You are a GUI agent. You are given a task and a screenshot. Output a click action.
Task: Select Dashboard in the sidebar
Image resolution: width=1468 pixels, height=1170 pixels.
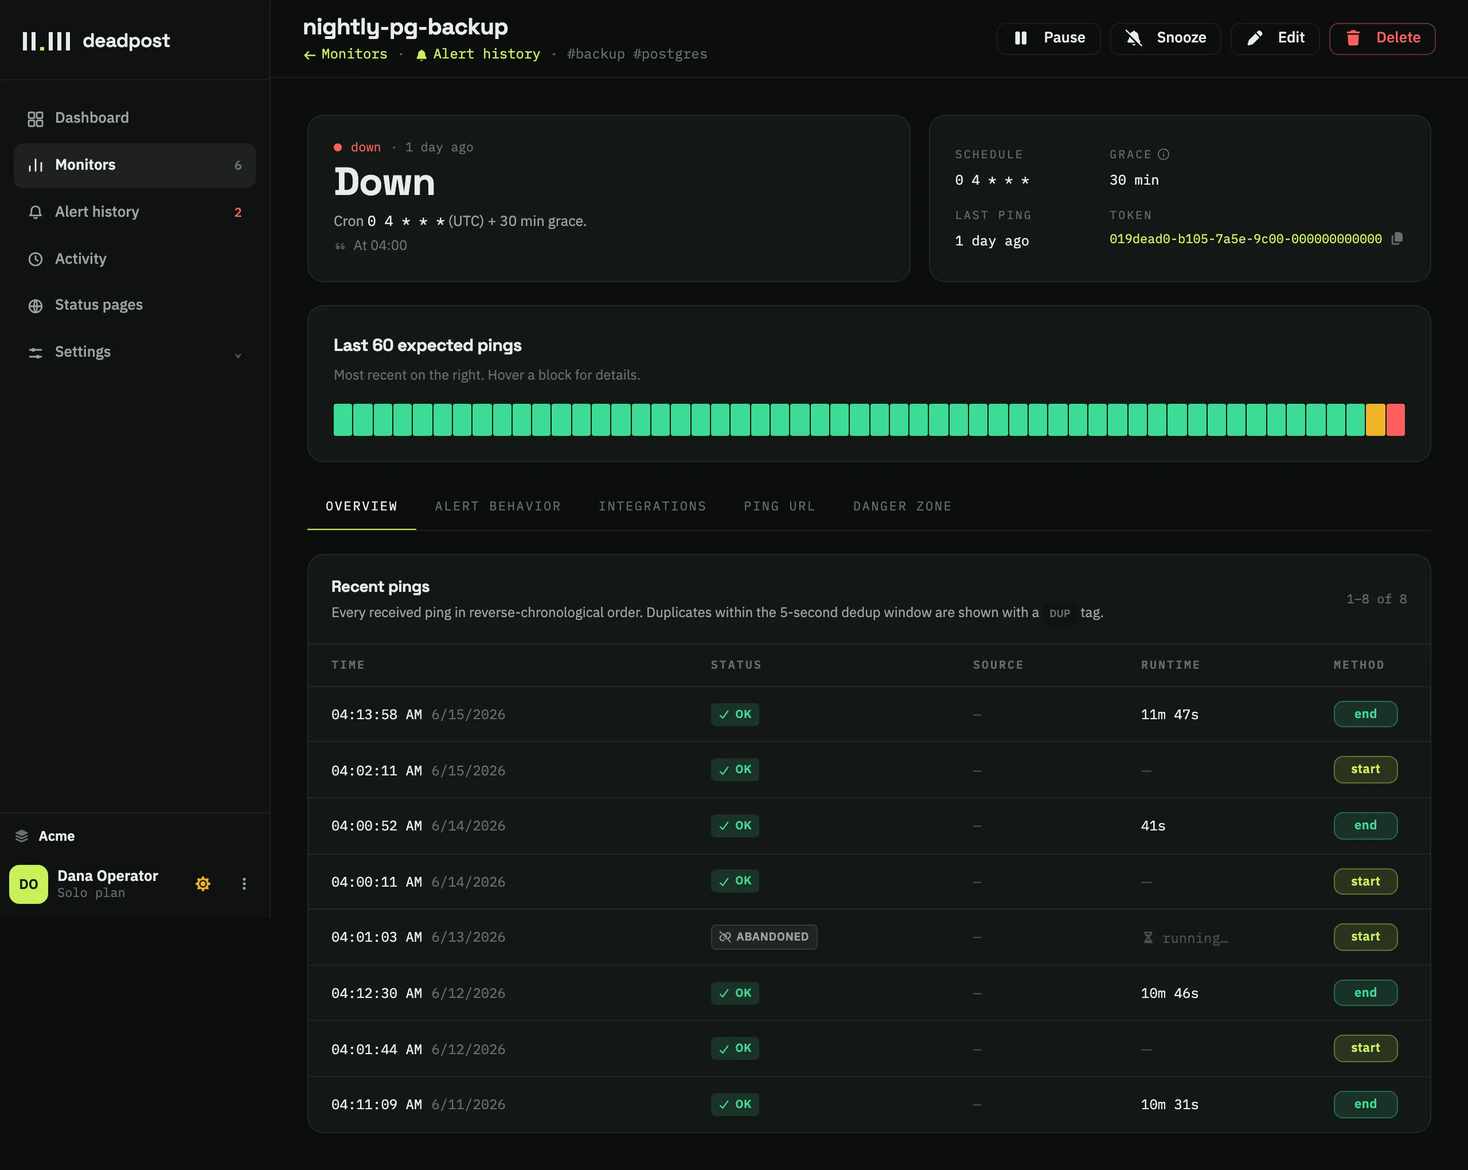[x=134, y=119]
